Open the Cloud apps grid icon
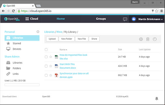This screenshot has width=165, height=105. (x=27, y=19)
